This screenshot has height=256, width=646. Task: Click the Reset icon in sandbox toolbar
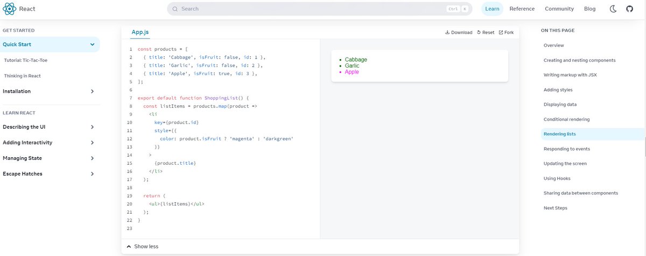[479, 32]
